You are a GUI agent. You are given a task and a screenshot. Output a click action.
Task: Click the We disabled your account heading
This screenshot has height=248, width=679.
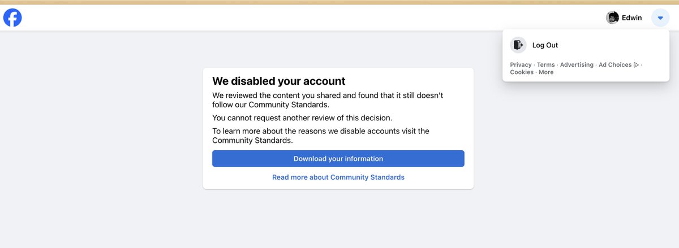pos(279,81)
